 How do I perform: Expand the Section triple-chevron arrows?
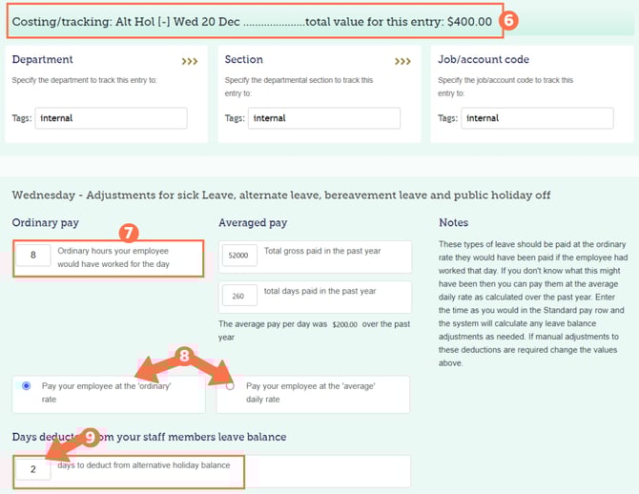[402, 61]
